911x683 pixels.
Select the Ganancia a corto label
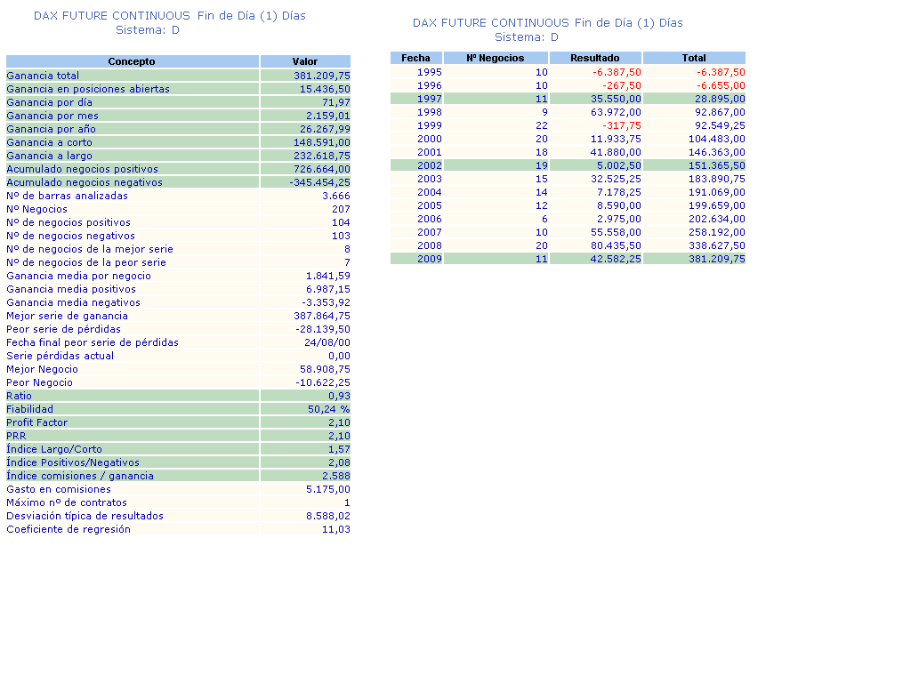click(50, 142)
